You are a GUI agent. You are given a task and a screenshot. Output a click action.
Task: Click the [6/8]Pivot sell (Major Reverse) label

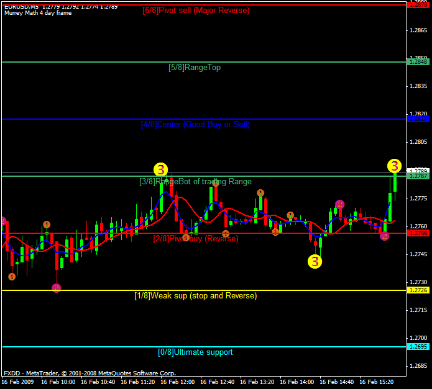coord(196,11)
